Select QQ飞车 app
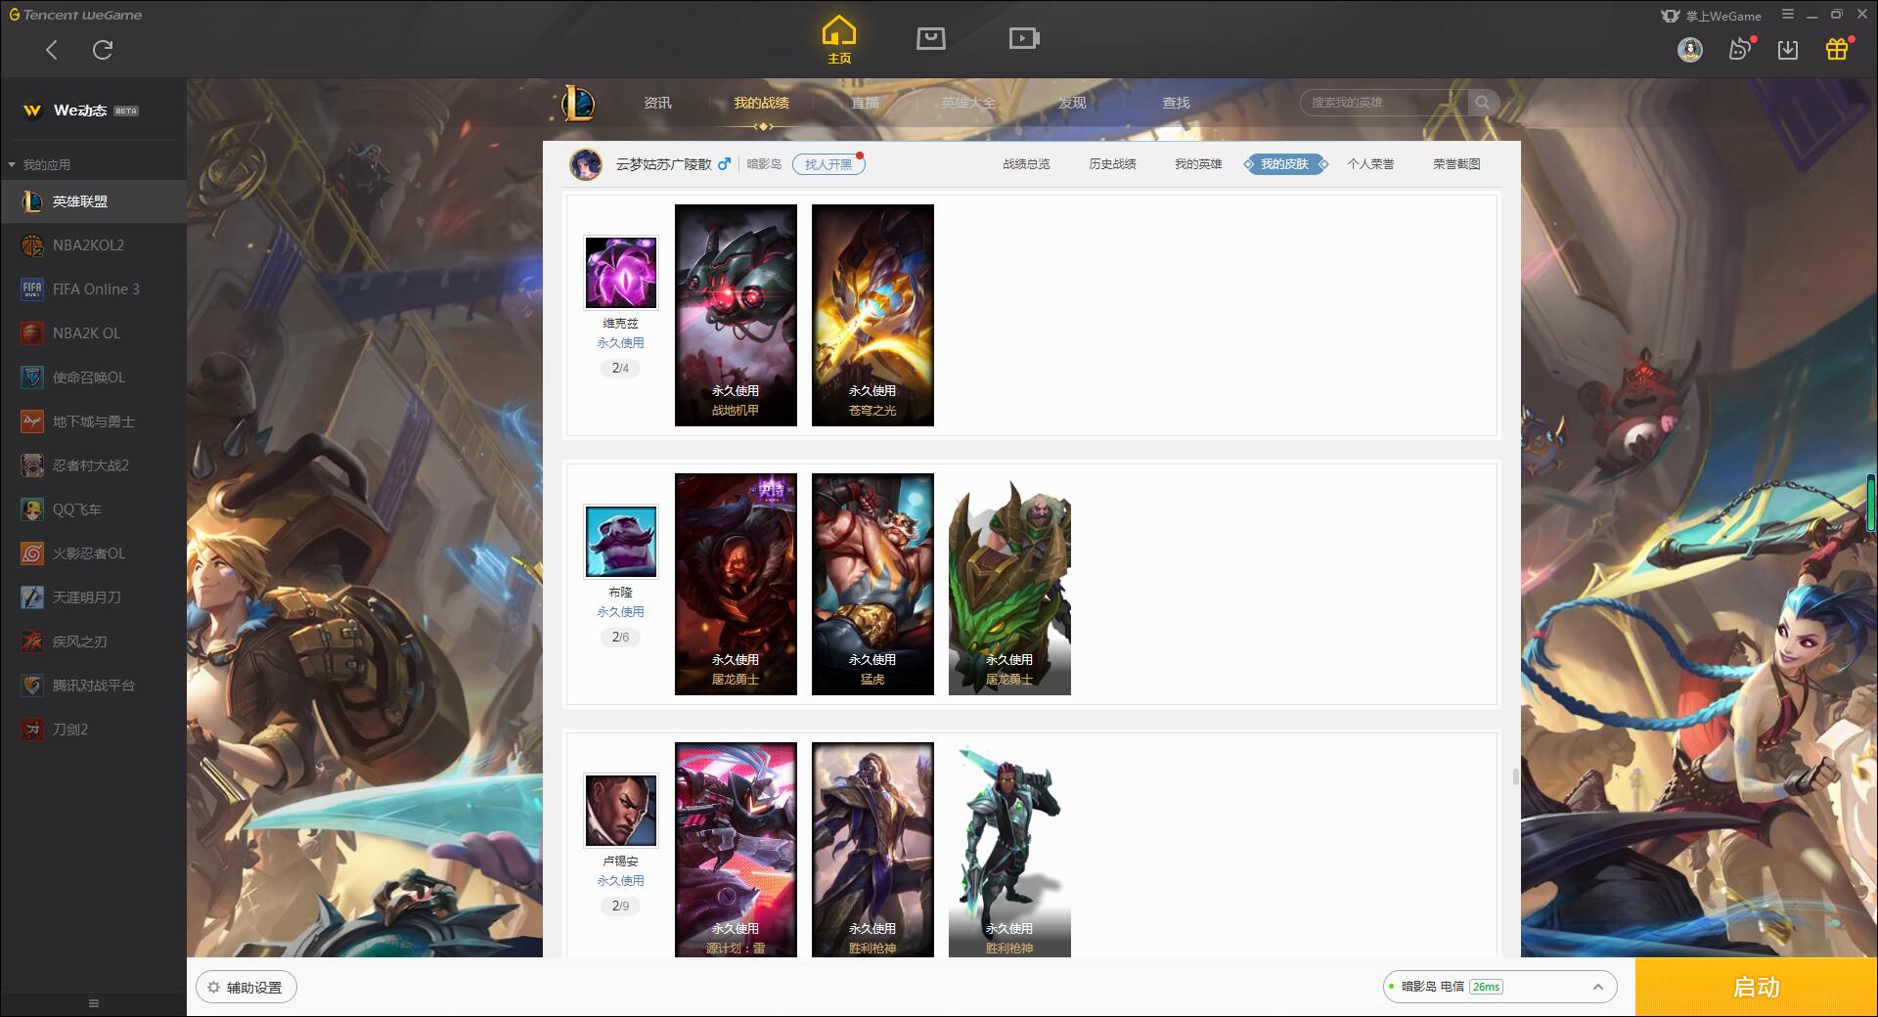Viewport: 1878px width, 1017px height. coord(93,509)
